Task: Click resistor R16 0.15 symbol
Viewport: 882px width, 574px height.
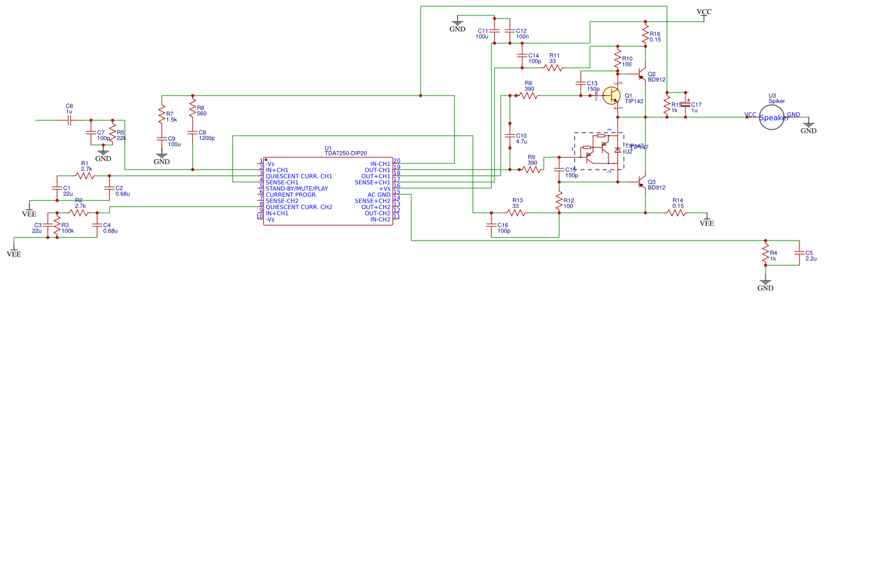Action: pyautogui.click(x=645, y=35)
